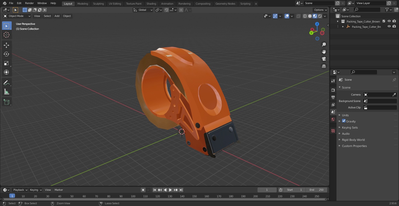The height and width of the screenshot is (206, 399).
Task: Pick the Measure tool
Action: [x=6, y=92]
